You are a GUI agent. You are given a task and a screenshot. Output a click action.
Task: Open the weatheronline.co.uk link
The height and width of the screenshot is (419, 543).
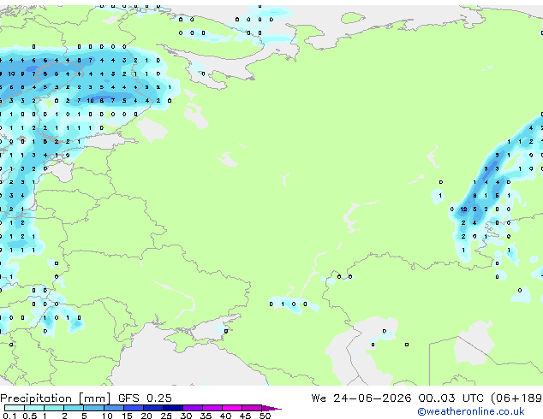(471, 411)
